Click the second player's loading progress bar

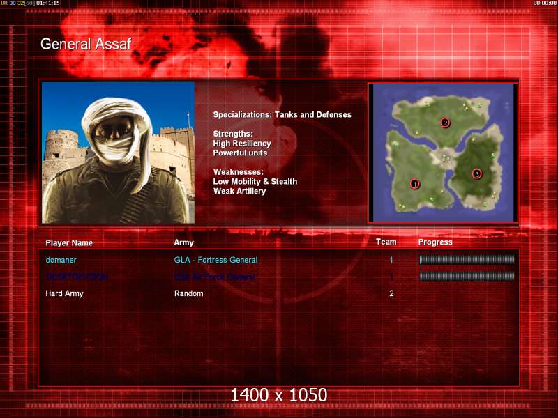(467, 277)
